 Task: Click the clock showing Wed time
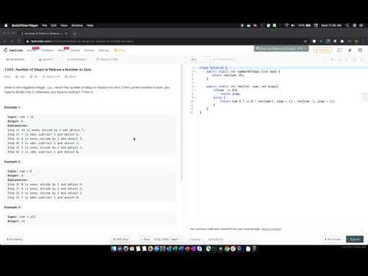331,25
